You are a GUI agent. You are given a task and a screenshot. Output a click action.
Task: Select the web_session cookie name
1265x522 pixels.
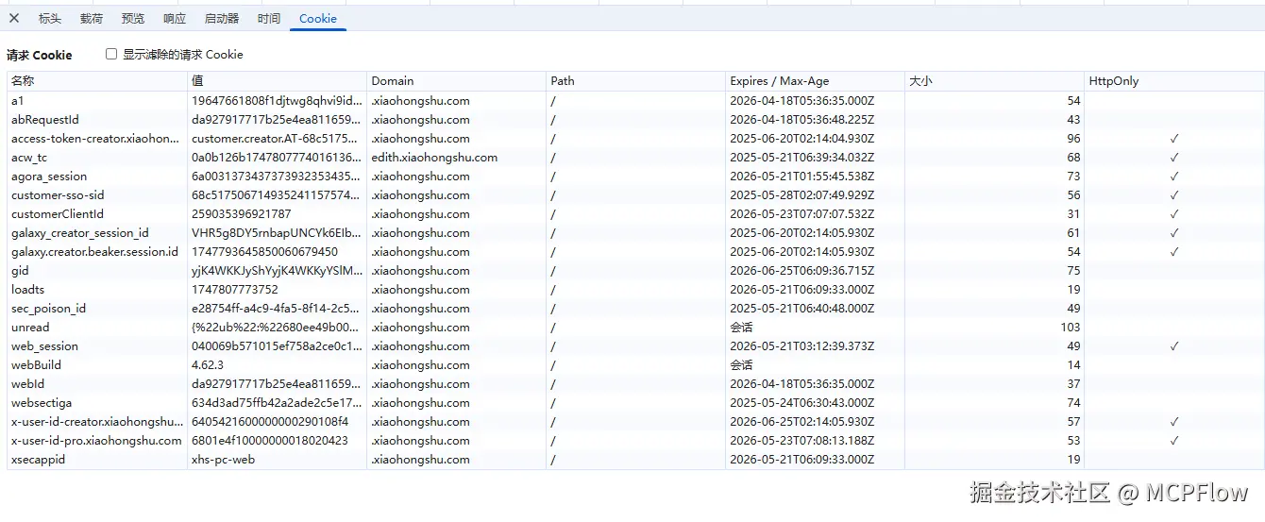44,346
